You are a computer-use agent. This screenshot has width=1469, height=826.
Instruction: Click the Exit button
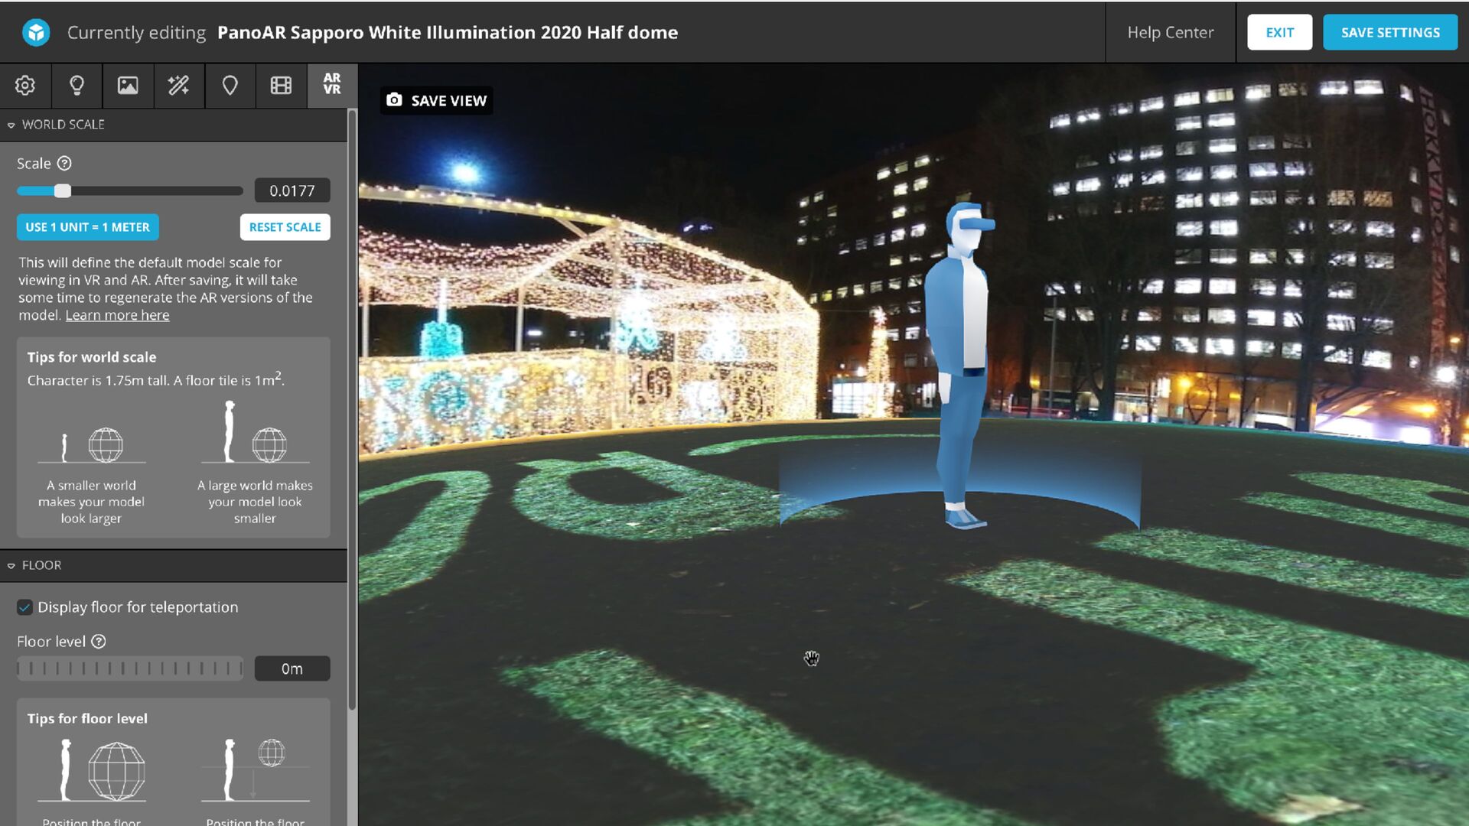(x=1279, y=32)
